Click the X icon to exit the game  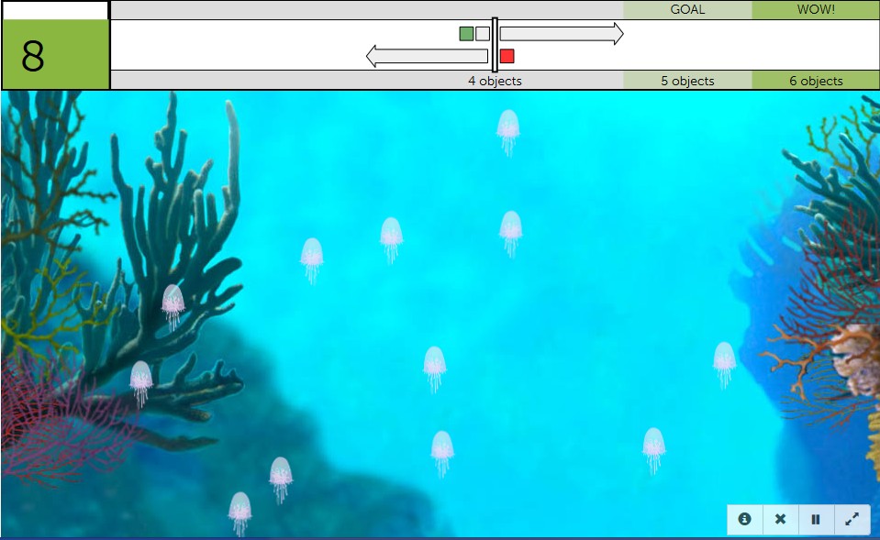pyautogui.click(x=780, y=519)
